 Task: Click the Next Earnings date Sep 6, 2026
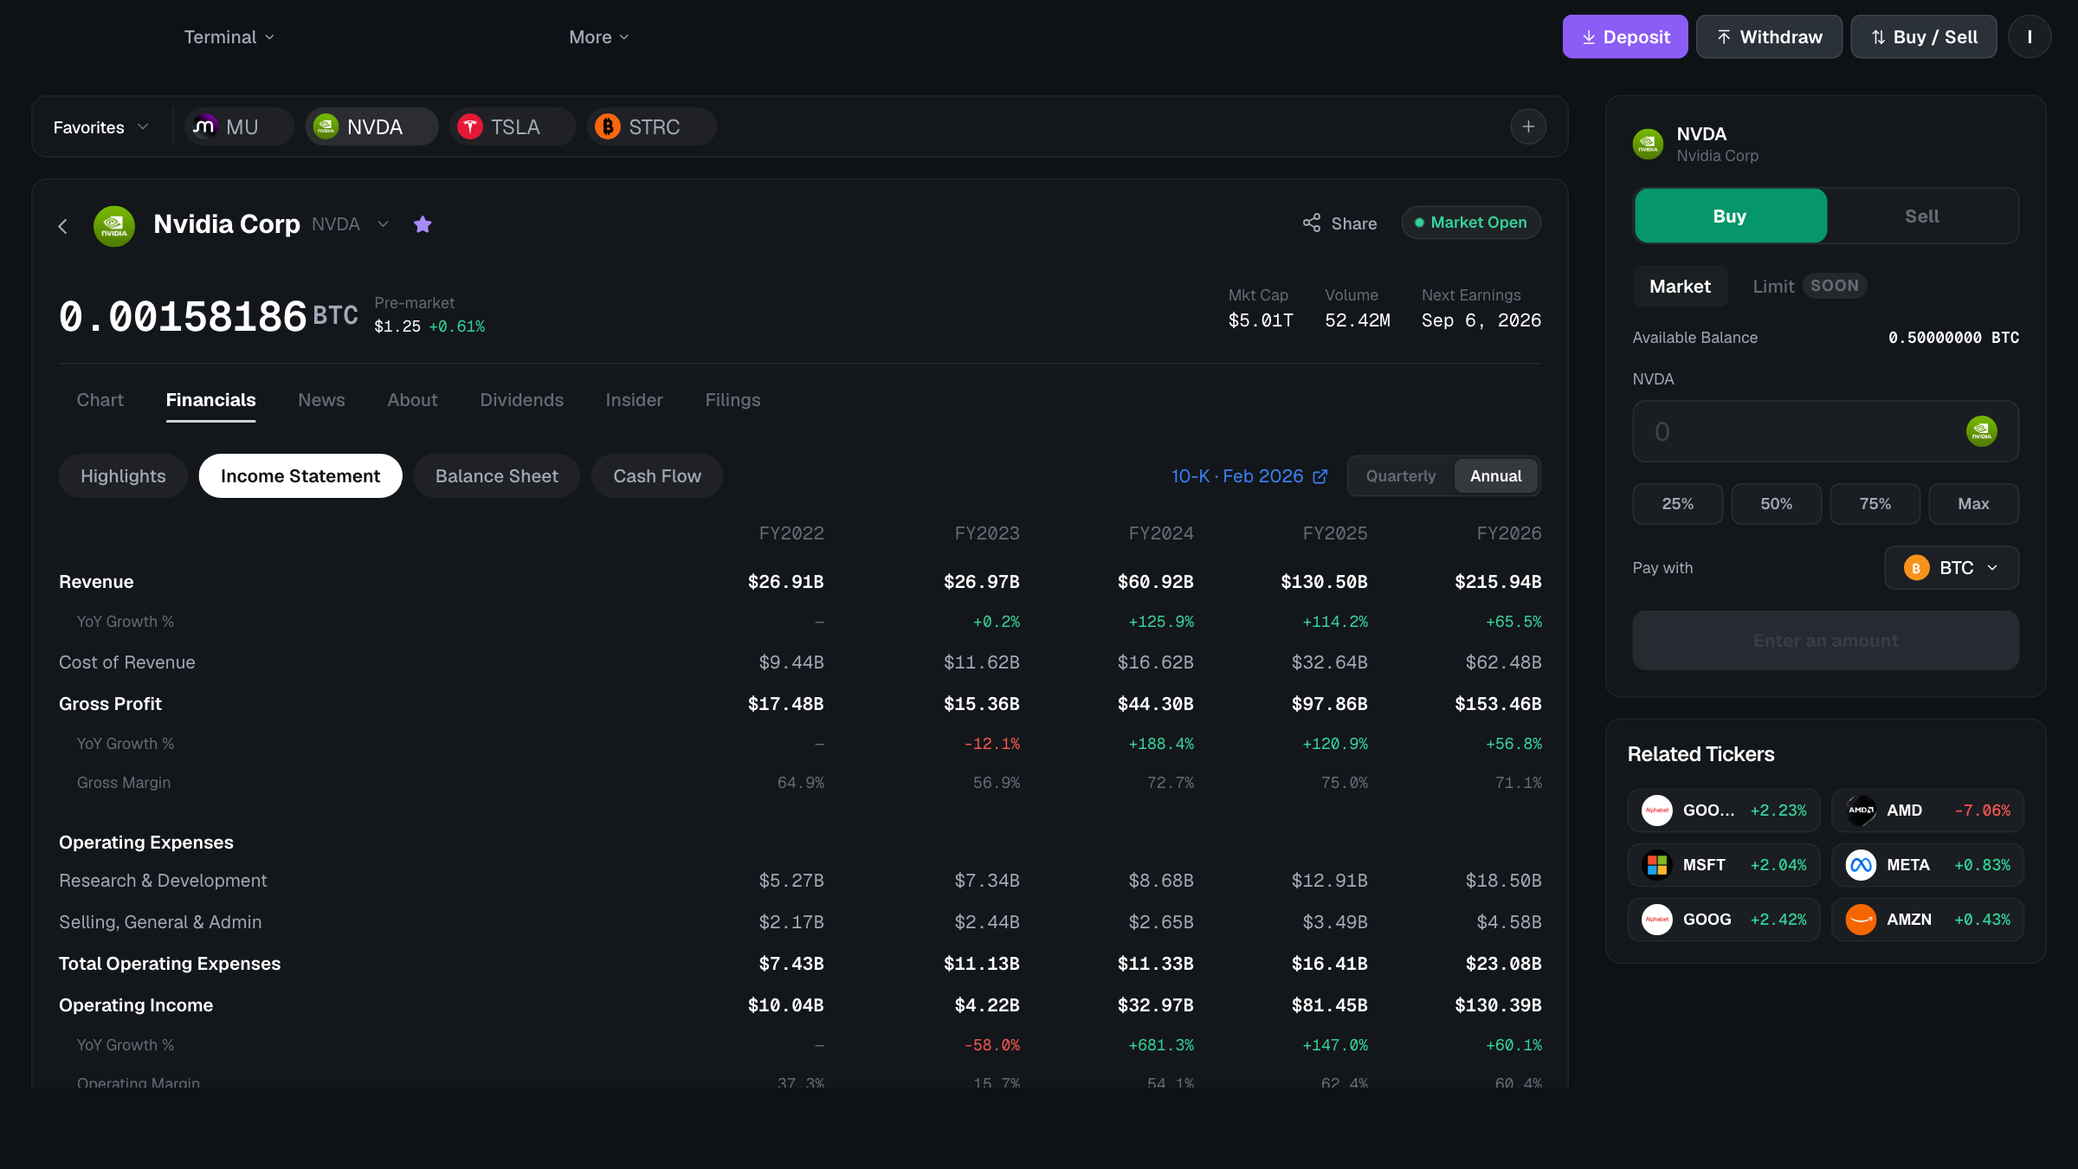click(x=1481, y=320)
